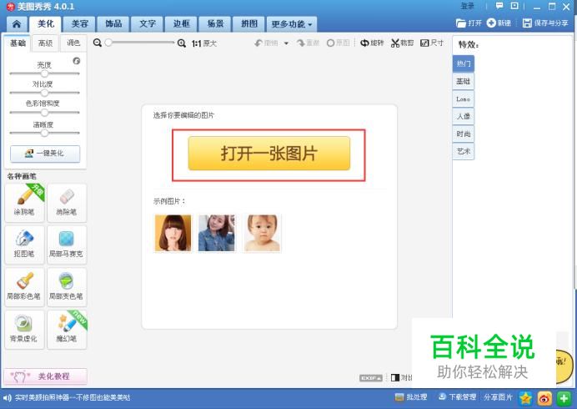This screenshot has height=409, width=577.
Task: Go to the home screen icon tab
Action: coord(17,24)
